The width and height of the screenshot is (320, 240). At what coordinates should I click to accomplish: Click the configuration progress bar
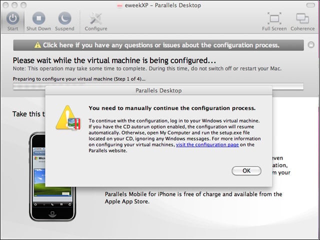coord(158,86)
